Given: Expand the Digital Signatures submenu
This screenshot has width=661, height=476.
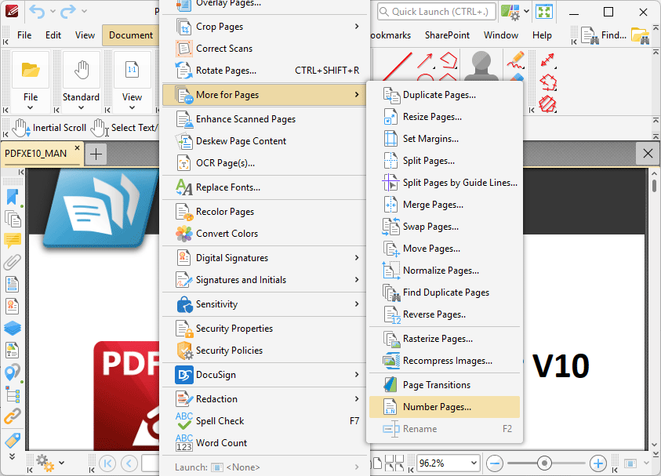Looking at the screenshot, I should click(x=357, y=258).
